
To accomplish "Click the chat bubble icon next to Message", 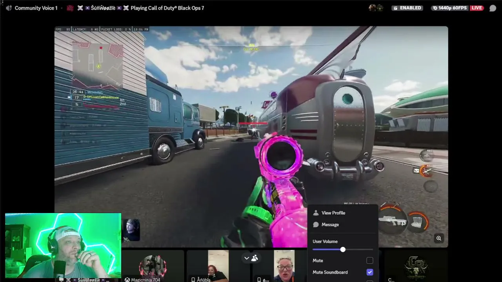I will coord(316,224).
